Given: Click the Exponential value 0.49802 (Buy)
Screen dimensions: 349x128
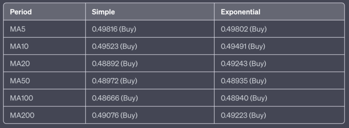Looking at the screenshot, I should (244, 29).
